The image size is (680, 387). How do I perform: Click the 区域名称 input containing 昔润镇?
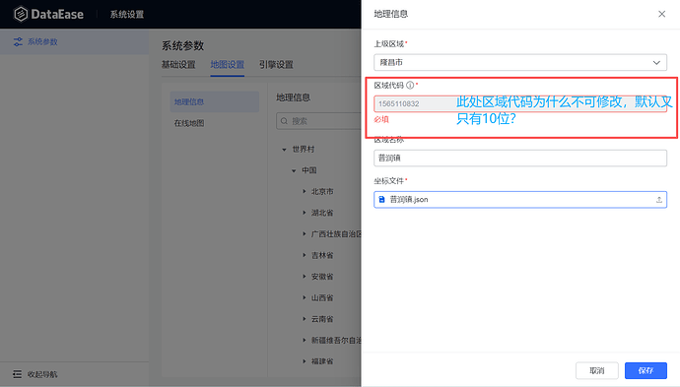coord(520,159)
